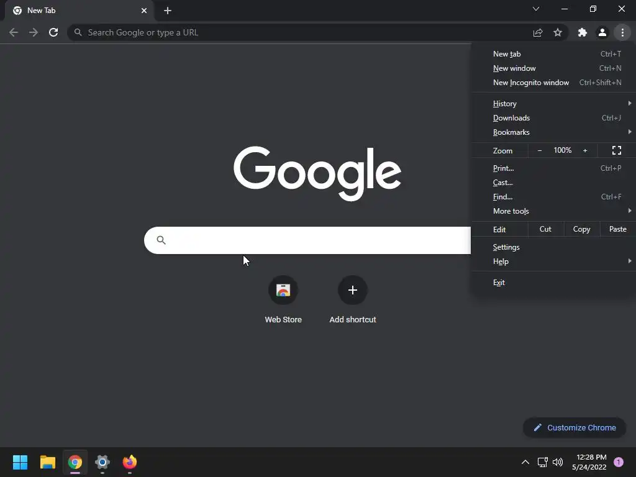Launch Firefox from the taskbar
636x477 pixels.
pos(130,462)
